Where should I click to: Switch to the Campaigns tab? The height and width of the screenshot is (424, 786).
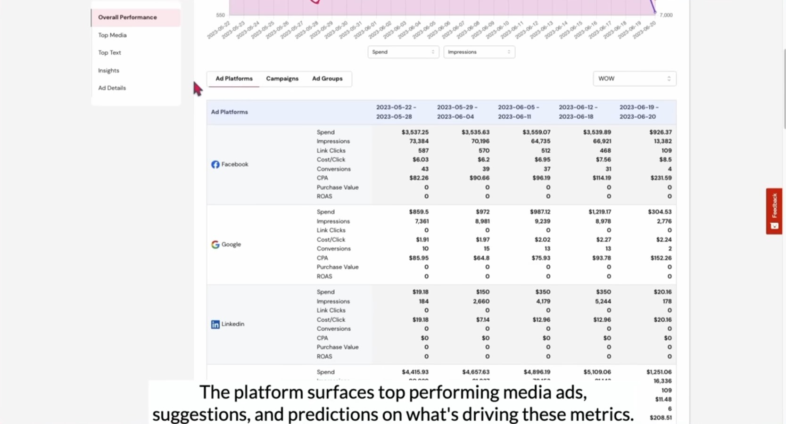pos(282,79)
